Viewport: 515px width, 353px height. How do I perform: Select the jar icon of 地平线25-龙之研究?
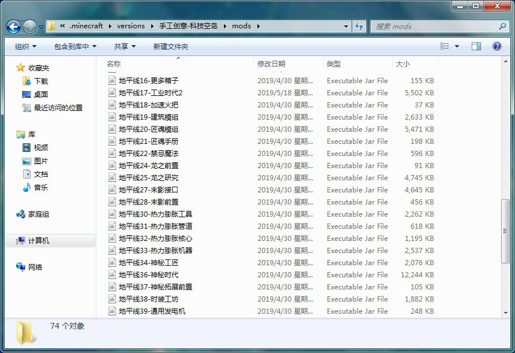tap(112, 178)
